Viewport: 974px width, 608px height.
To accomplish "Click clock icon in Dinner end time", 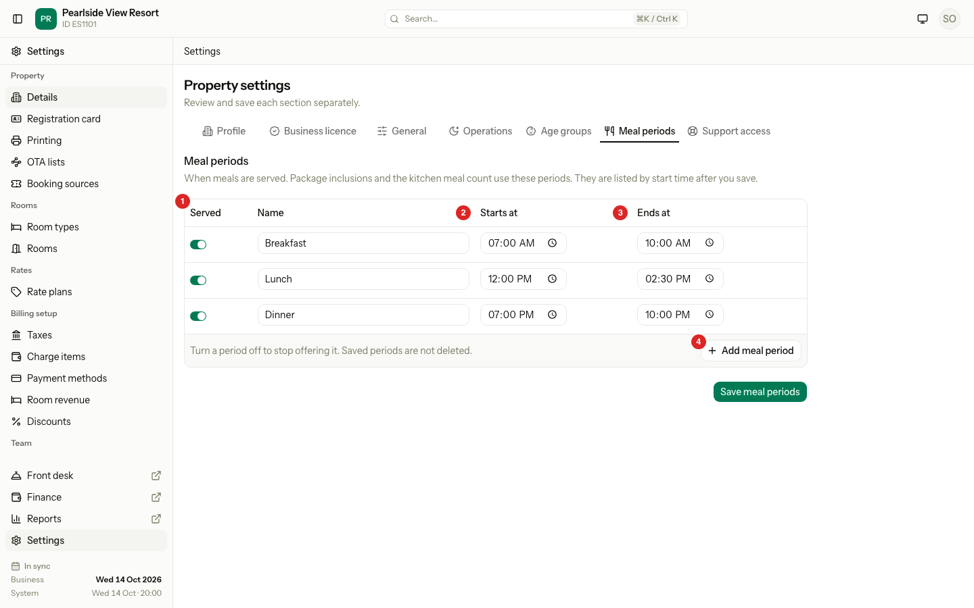I will coord(710,315).
